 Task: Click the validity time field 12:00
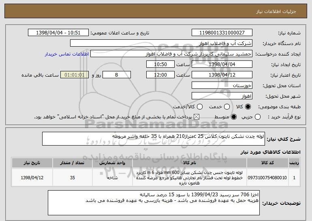(x=160, y=75)
